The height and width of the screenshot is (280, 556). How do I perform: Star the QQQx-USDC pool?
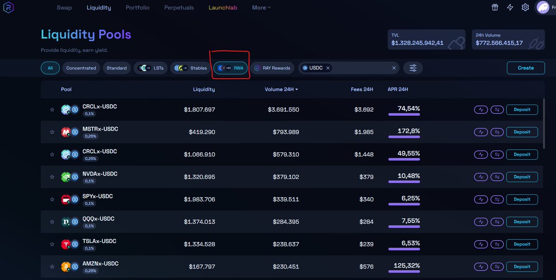tap(52, 222)
